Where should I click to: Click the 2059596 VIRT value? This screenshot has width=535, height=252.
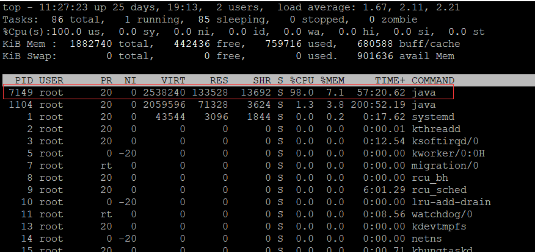tap(164, 105)
